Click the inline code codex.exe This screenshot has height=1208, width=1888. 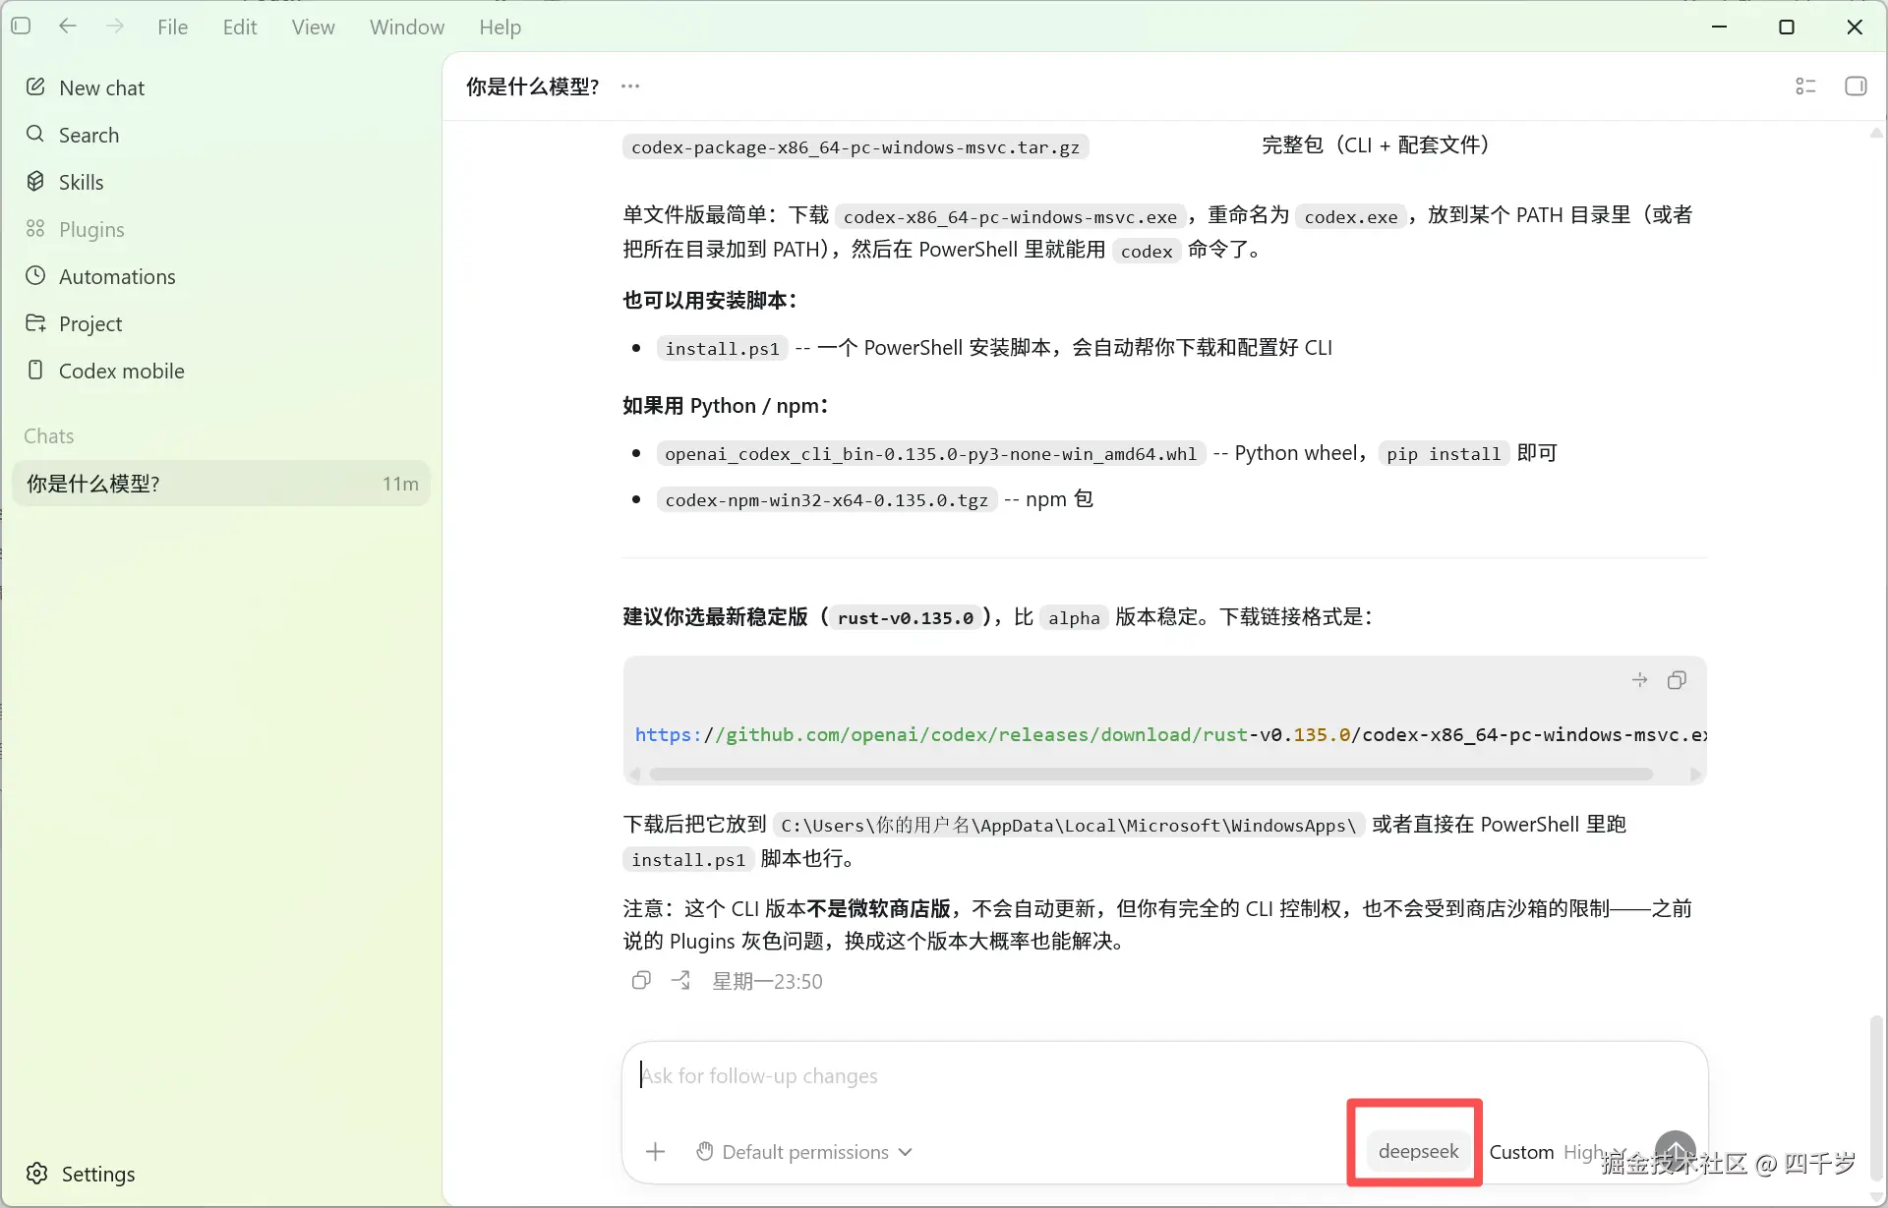1351,217
